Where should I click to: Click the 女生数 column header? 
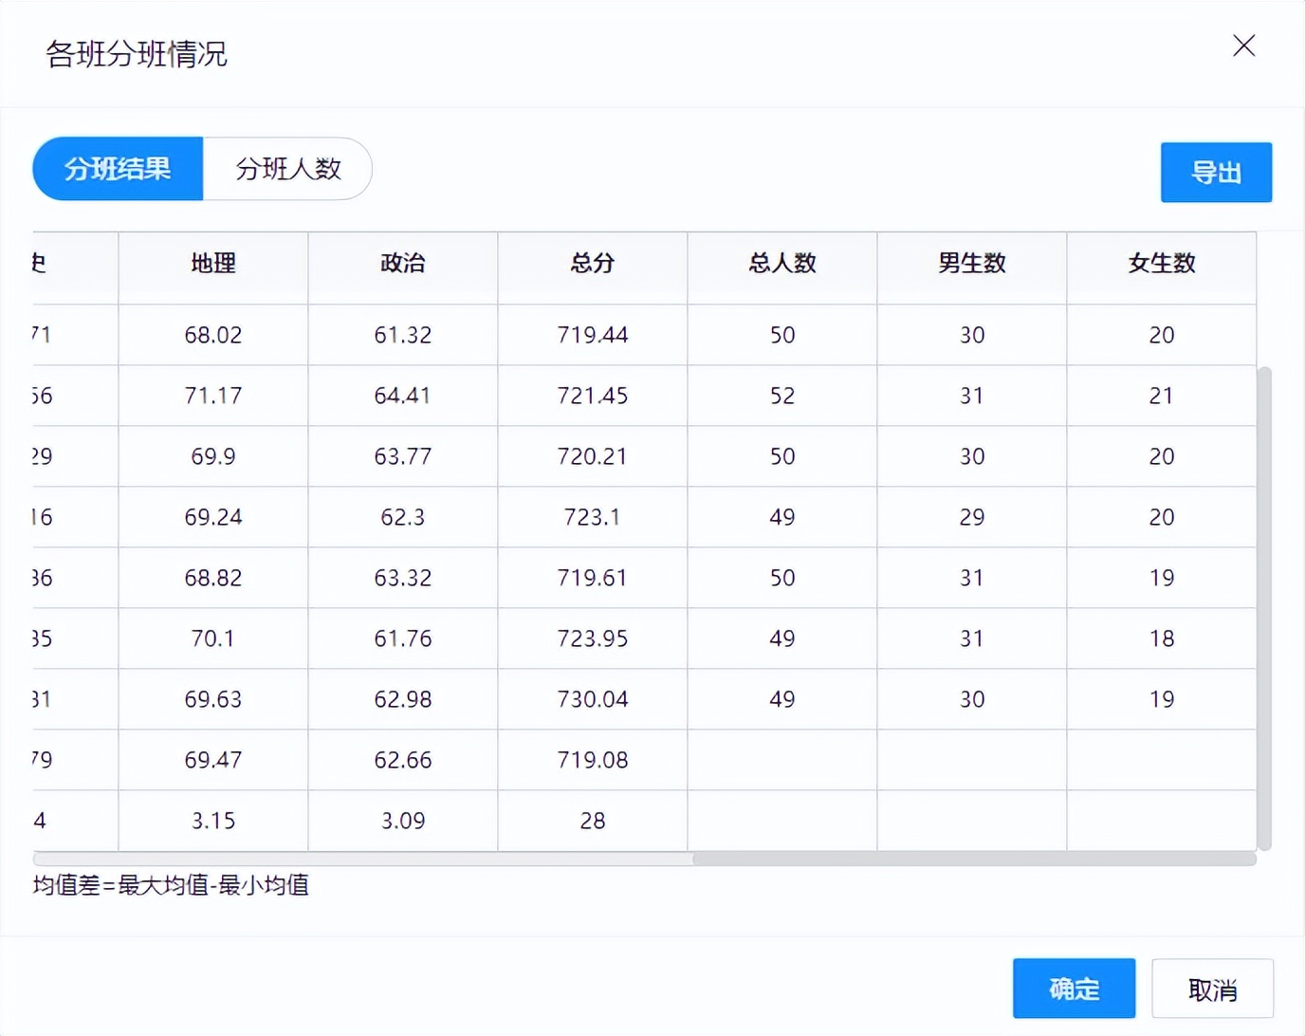pos(1161,266)
